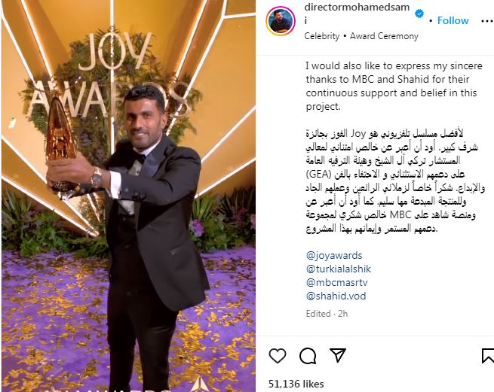Screen dimensions: 494x392
Task: Share the post using the paper plane icon
Action: pyautogui.click(x=338, y=355)
